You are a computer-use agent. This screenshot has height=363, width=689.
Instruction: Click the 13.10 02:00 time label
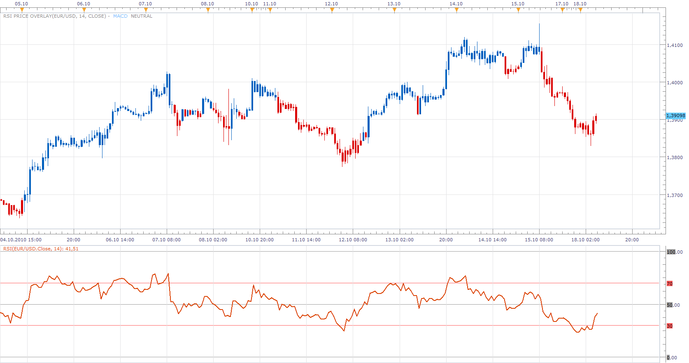coord(400,240)
